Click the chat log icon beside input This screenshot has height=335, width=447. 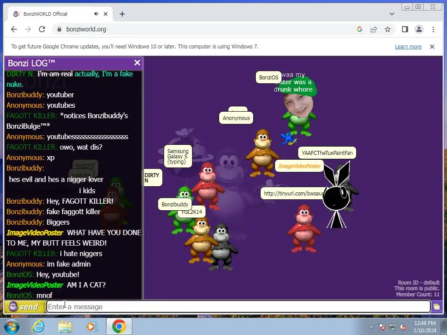pyautogui.click(x=437, y=307)
